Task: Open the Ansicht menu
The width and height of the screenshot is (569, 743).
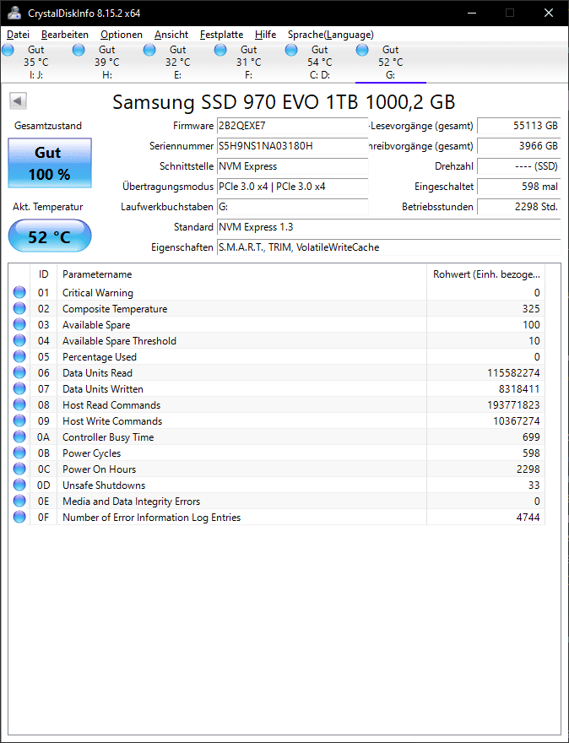Action: [x=171, y=35]
